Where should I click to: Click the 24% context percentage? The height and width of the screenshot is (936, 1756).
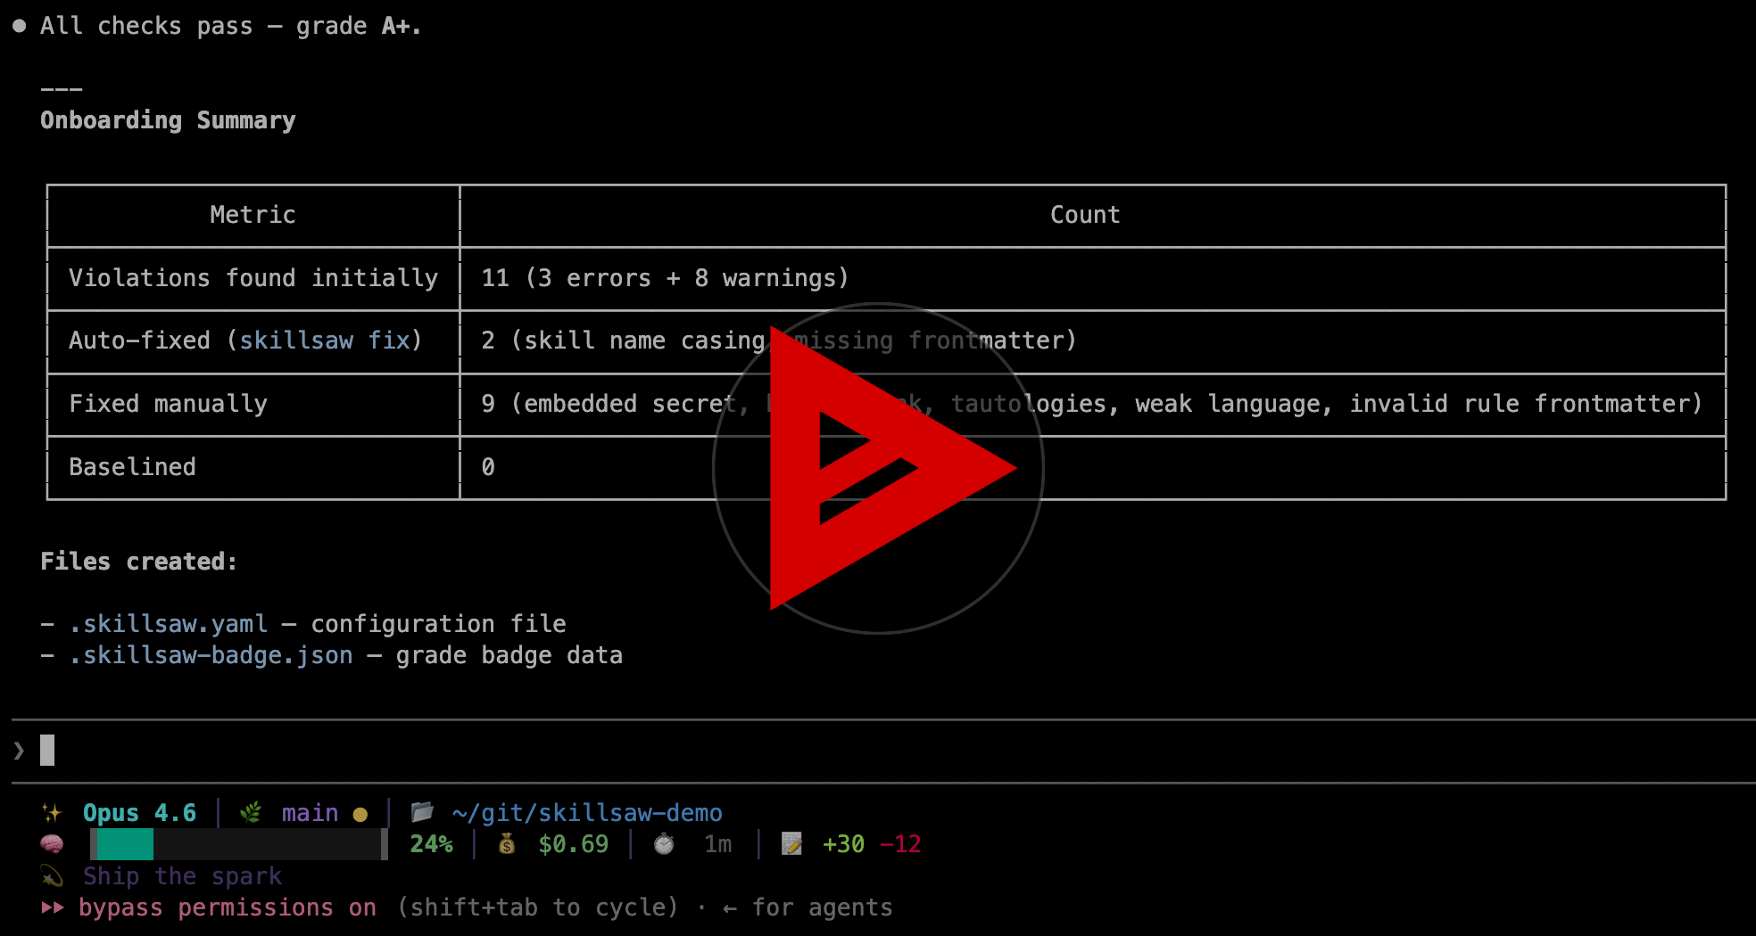pos(431,844)
